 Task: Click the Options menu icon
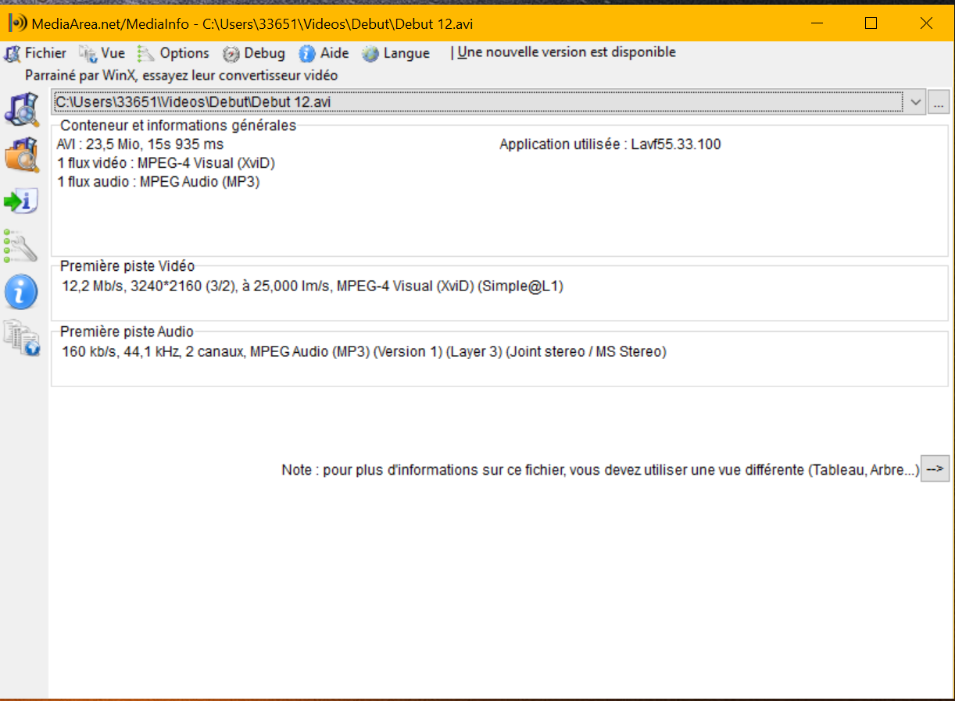pos(146,54)
